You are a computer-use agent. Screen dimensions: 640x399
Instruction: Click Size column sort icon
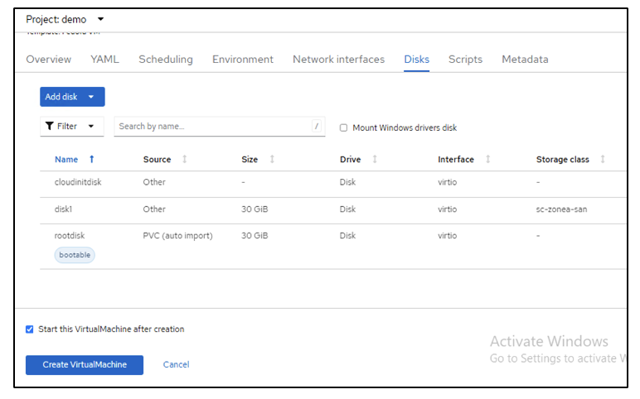pyautogui.click(x=272, y=159)
